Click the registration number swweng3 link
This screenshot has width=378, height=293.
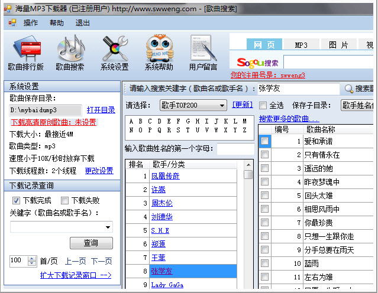[x=267, y=76]
